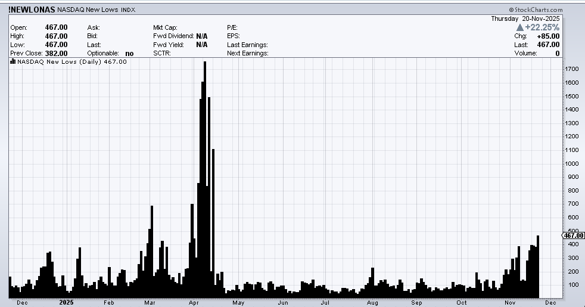Image resolution: width=585 pixels, height=307 pixels.
Task: Click the NASDAQ New Lows (Daily) legend label
Action: (x=71, y=62)
